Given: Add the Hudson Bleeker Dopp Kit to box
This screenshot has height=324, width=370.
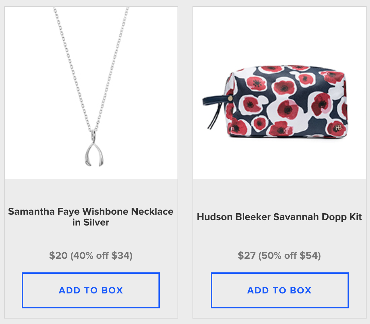Looking at the screenshot, I should click(x=280, y=290).
